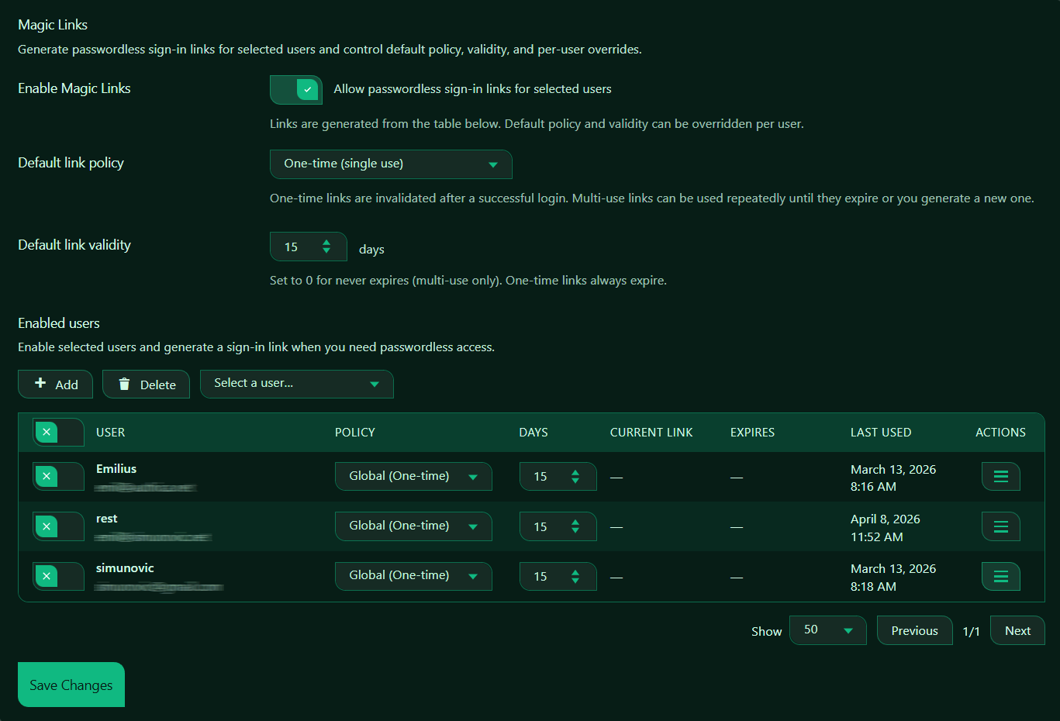Viewport: 1060px width, 721px height.
Task: Click the plus Add button
Action: click(55, 385)
